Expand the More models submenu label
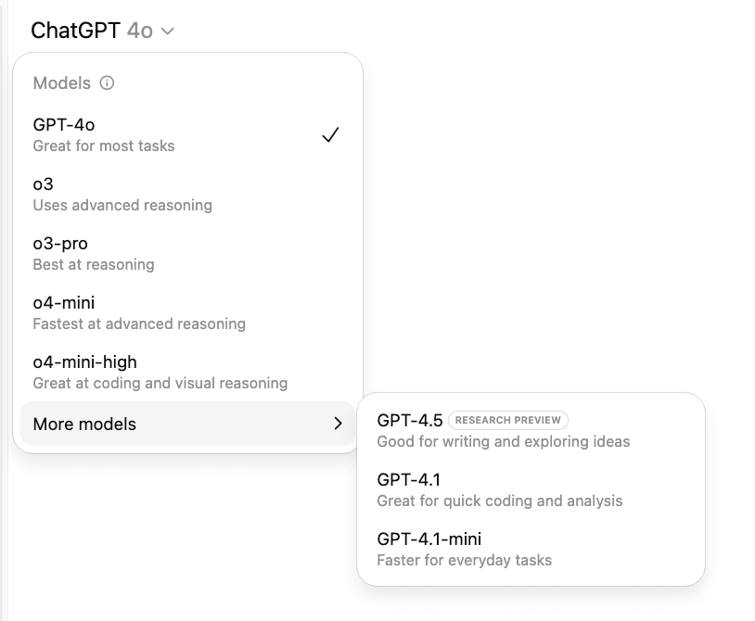The image size is (755, 621). [x=84, y=425]
